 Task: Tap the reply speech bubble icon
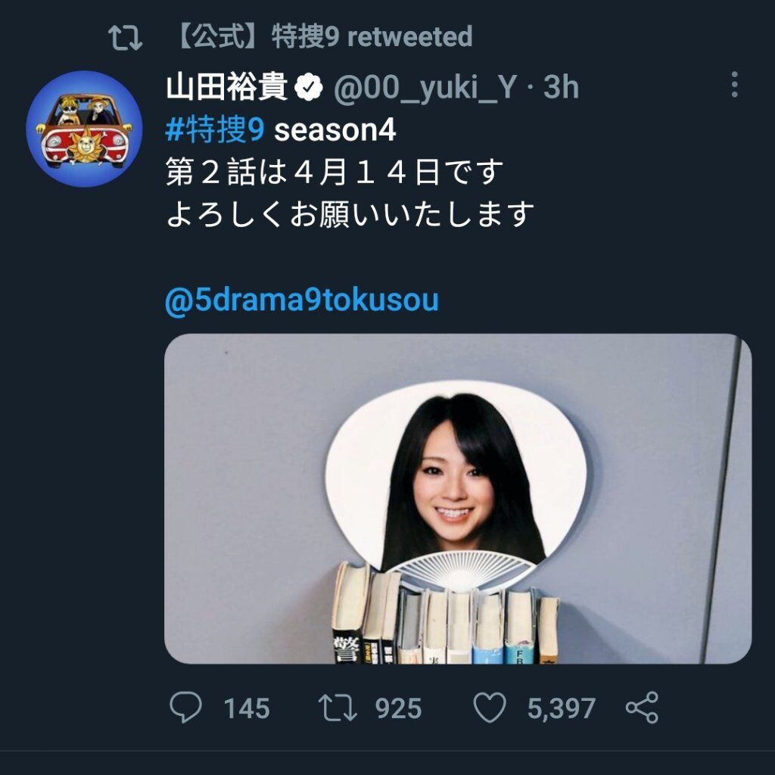(x=185, y=708)
